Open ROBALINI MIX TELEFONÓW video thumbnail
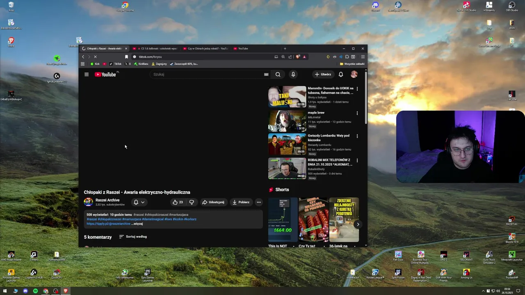This screenshot has height=295, width=525. (287, 168)
